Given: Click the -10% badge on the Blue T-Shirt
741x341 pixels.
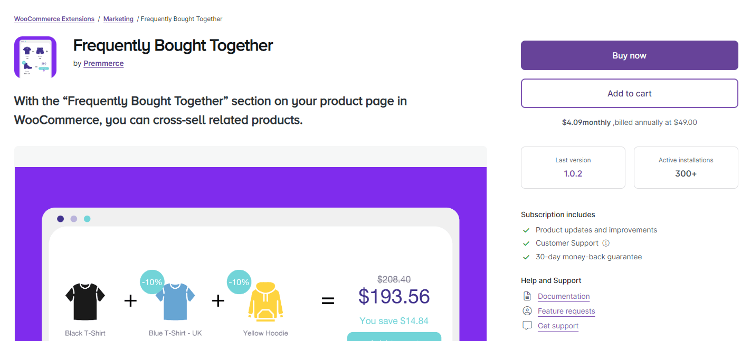Looking at the screenshot, I should tap(152, 281).
